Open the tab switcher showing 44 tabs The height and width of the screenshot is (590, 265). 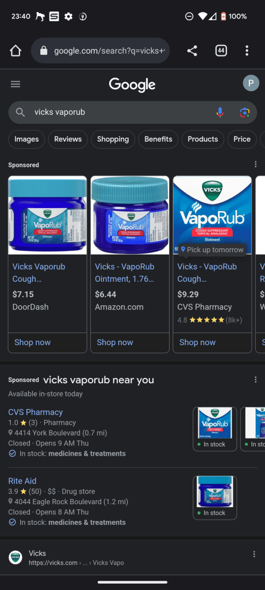pyautogui.click(x=221, y=51)
